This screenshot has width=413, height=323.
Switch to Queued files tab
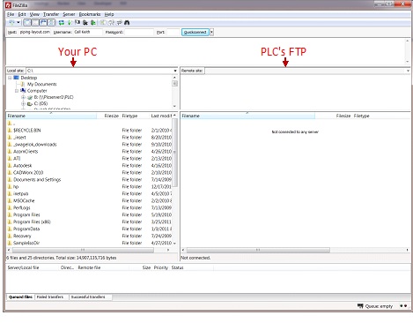point(20,297)
